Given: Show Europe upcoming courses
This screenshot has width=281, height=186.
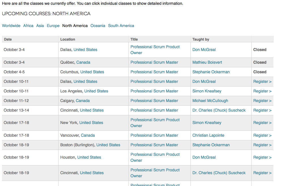Looking at the screenshot, I should coord(53,26).
